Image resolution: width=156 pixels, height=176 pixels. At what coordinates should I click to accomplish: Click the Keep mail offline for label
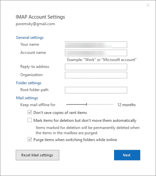[x=38, y=105]
